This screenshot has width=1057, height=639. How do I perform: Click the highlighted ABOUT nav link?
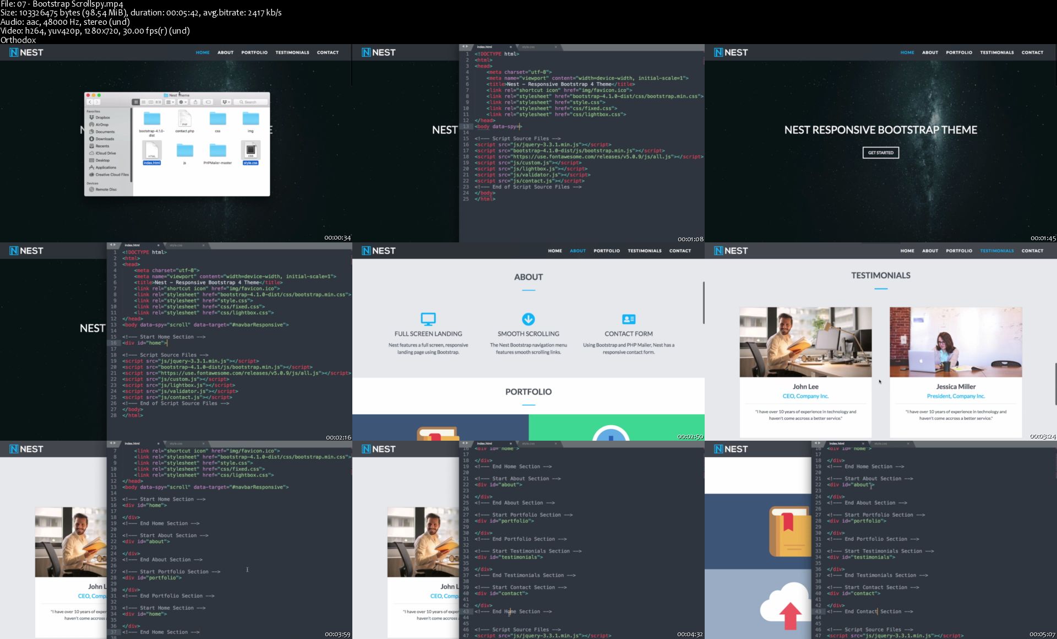point(577,251)
